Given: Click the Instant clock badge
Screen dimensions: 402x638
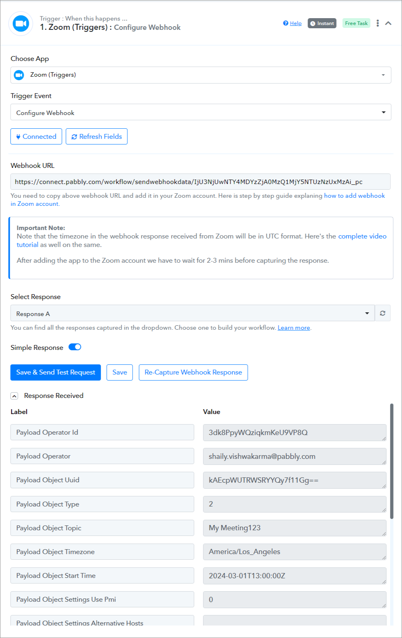Looking at the screenshot, I should point(322,23).
